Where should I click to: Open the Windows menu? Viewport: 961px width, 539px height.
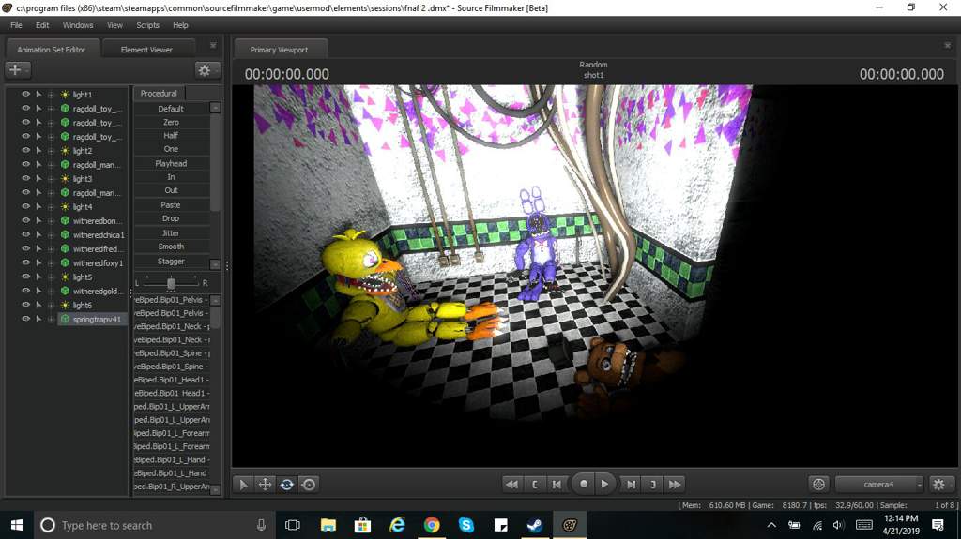pyautogui.click(x=78, y=25)
